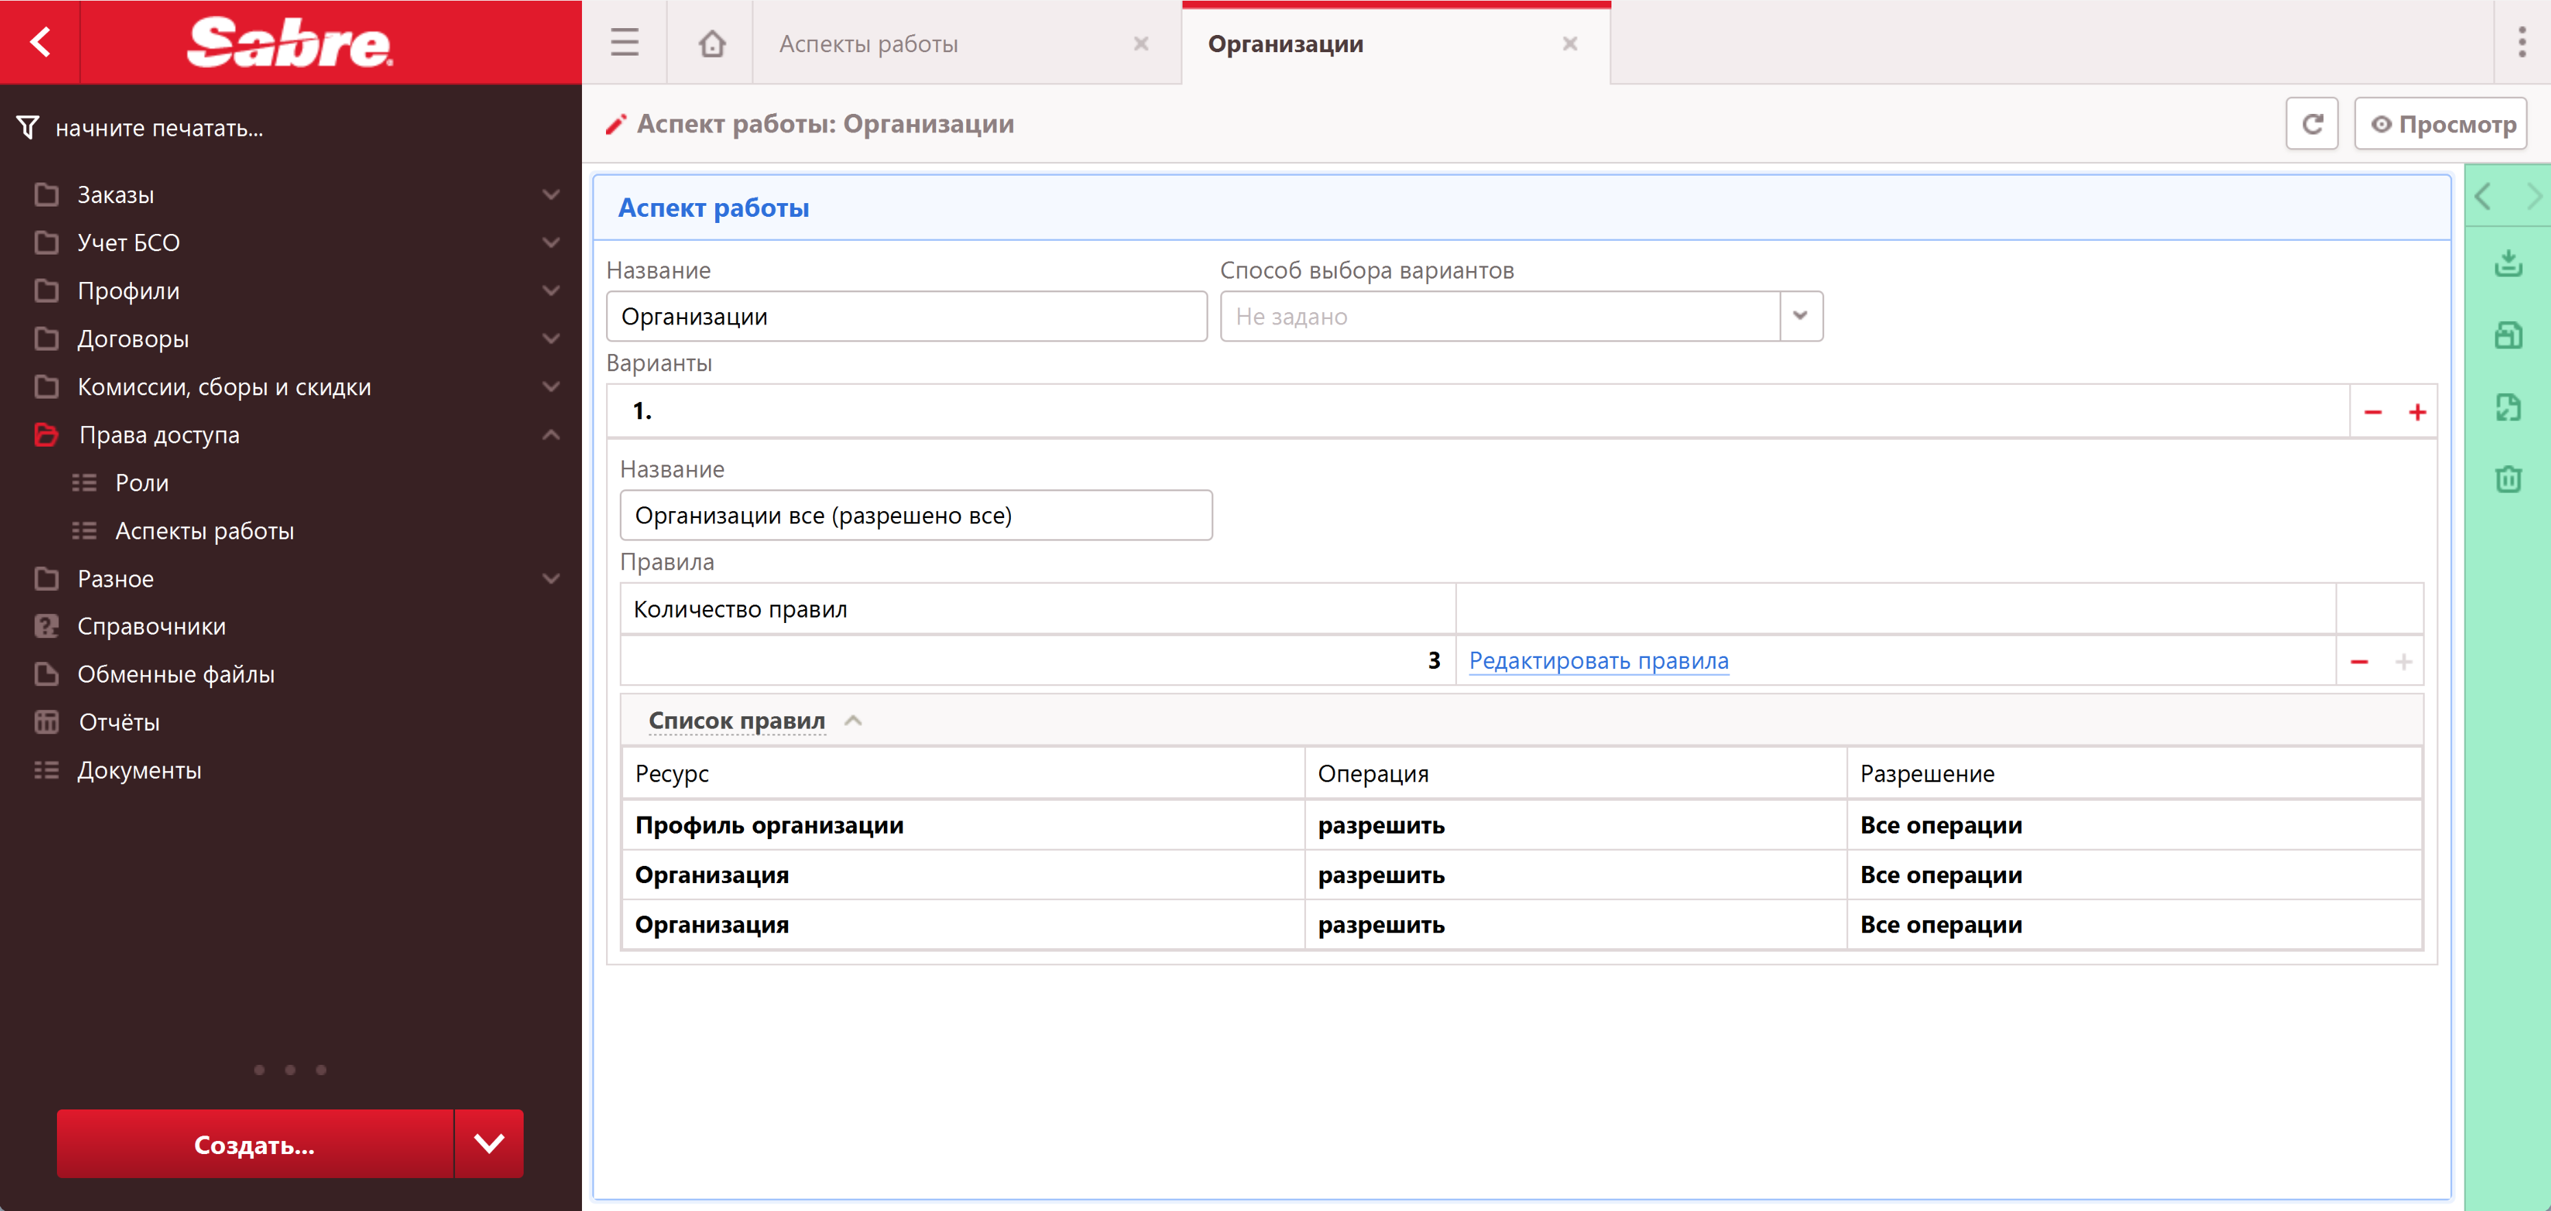The width and height of the screenshot is (2551, 1211).
Task: Click the green download tray icon
Action: point(2508,263)
